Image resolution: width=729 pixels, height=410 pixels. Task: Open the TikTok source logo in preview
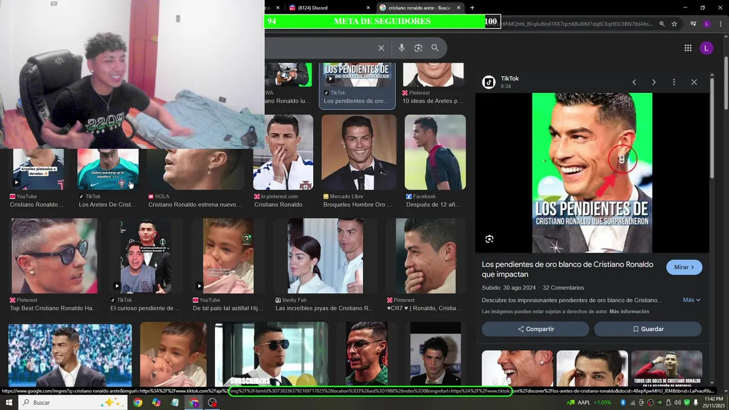(489, 82)
